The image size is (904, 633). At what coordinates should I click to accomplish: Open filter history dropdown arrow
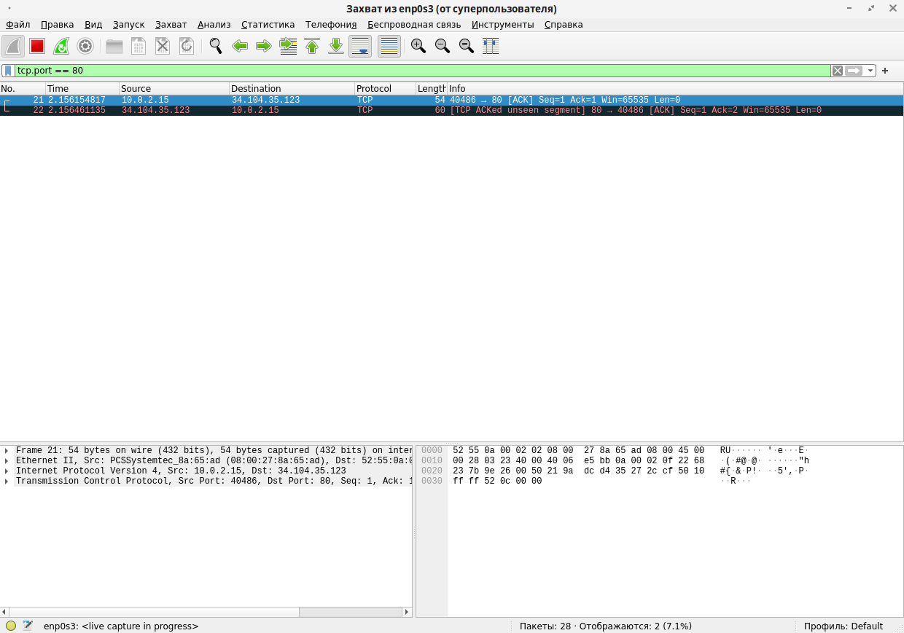[871, 71]
